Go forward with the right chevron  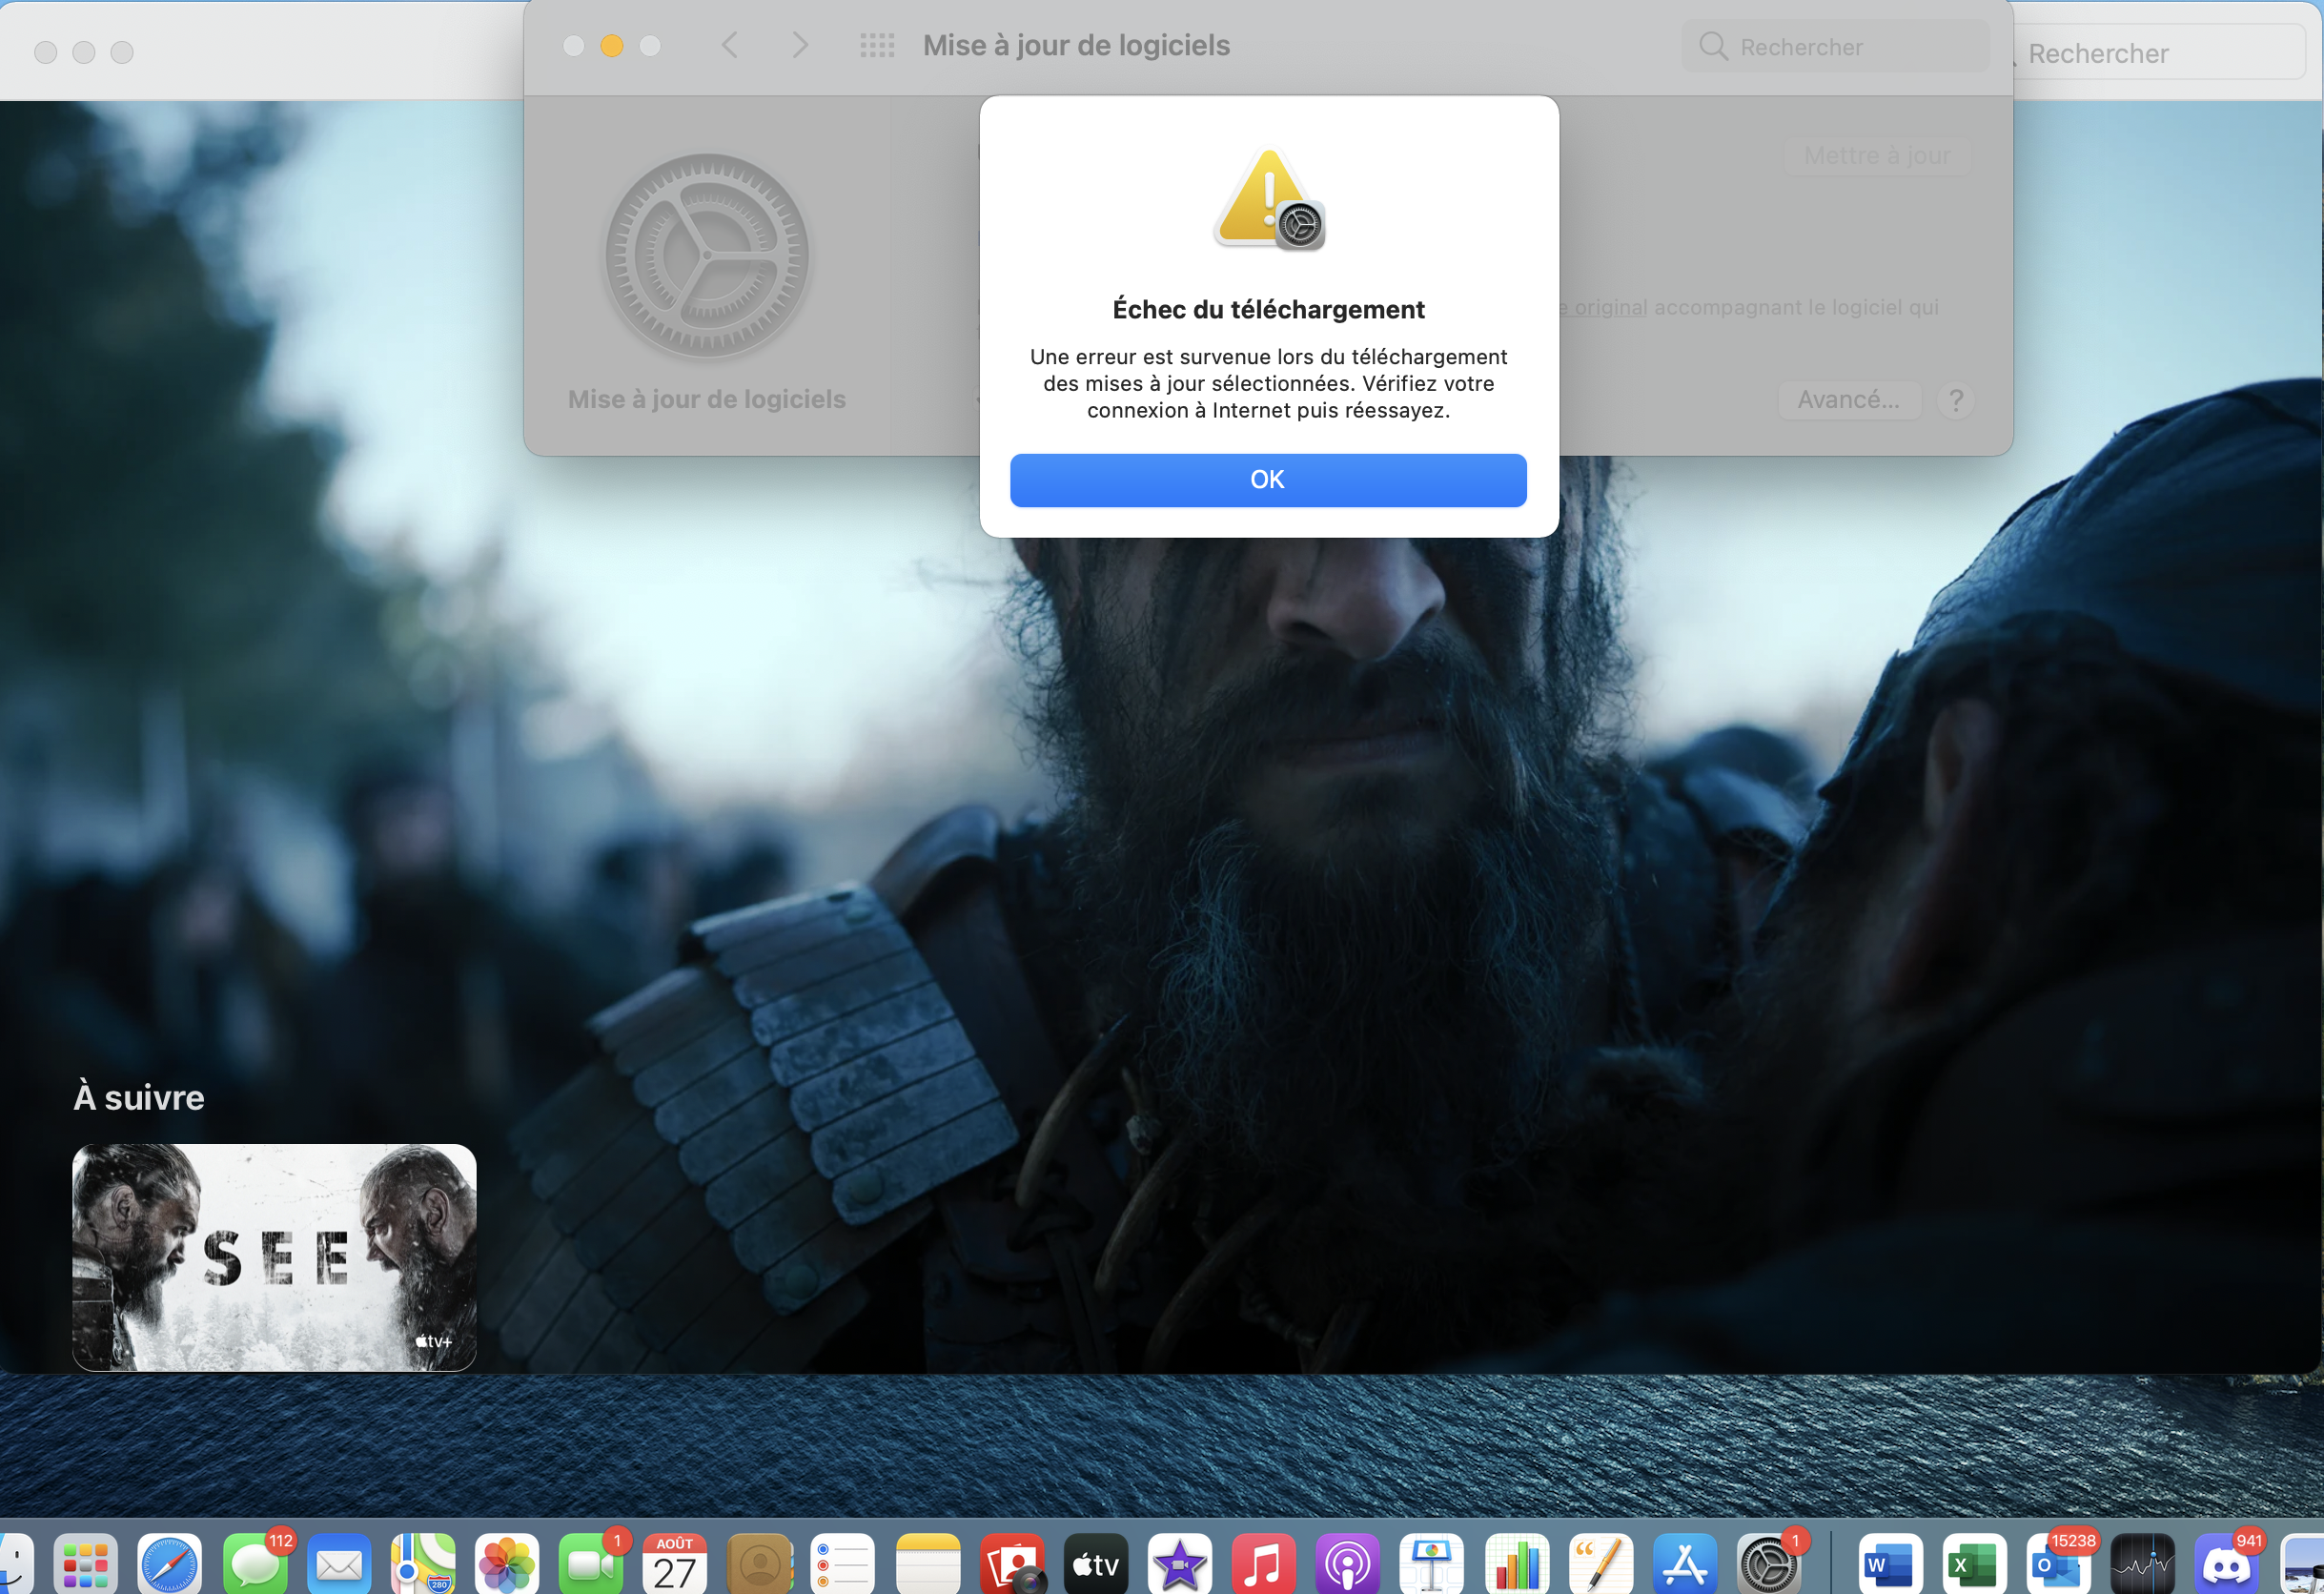(x=799, y=45)
